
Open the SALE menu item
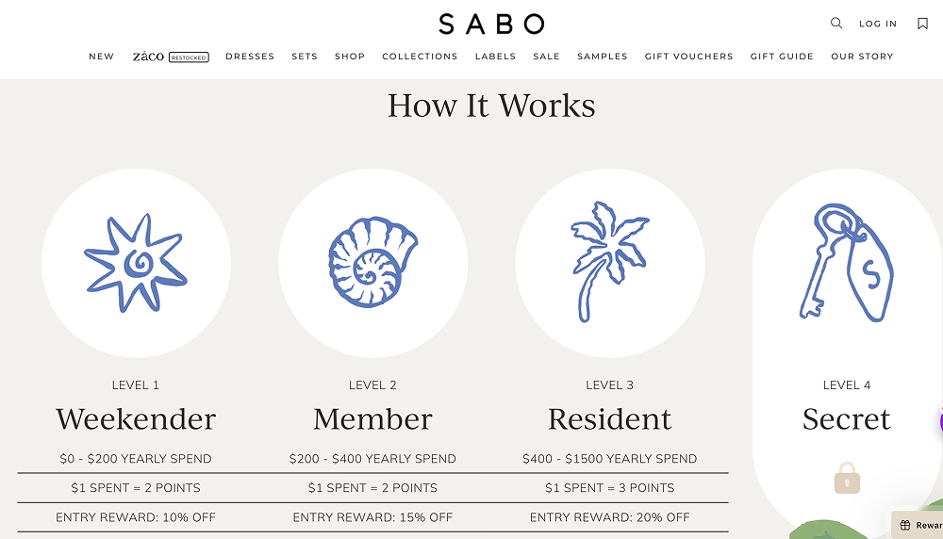click(546, 57)
